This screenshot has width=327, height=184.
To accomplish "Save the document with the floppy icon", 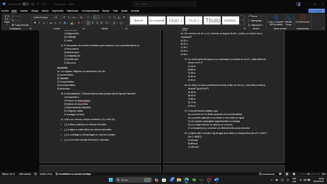I will [x=33, y=4].
